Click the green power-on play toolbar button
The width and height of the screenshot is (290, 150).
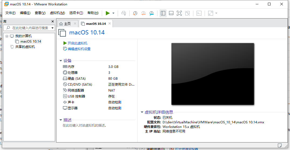(108, 13)
